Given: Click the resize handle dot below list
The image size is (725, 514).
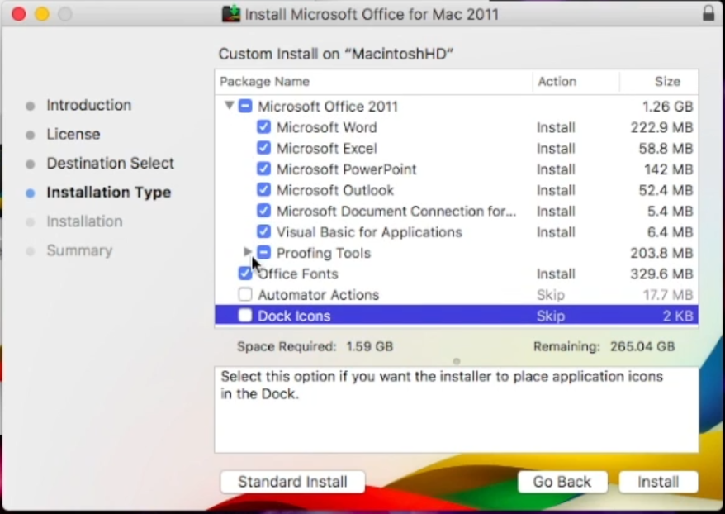Looking at the screenshot, I should [457, 360].
